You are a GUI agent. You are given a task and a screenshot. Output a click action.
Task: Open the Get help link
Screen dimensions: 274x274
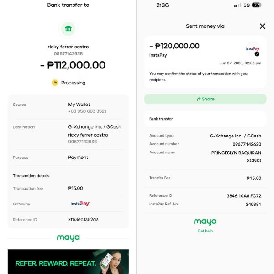tap(205, 231)
